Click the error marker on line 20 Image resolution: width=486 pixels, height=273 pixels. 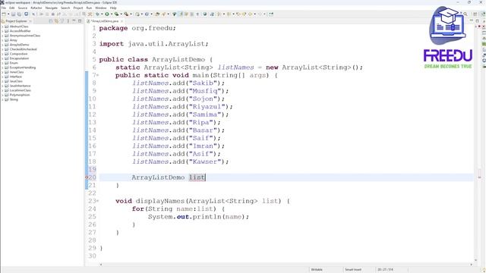pos(87,177)
